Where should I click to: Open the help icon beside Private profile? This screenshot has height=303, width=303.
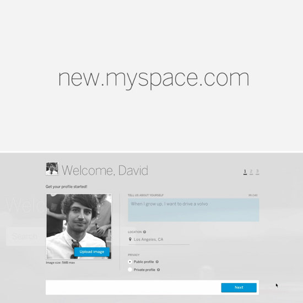(158, 270)
